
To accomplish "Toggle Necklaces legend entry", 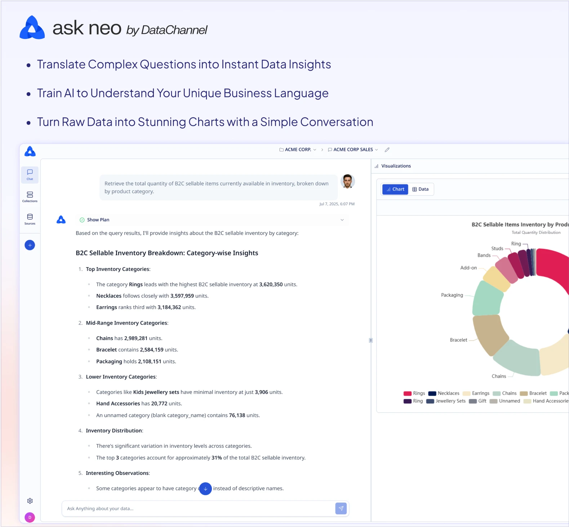I will [444, 393].
